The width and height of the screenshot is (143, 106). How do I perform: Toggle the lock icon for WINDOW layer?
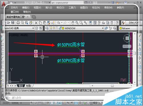point(60,28)
